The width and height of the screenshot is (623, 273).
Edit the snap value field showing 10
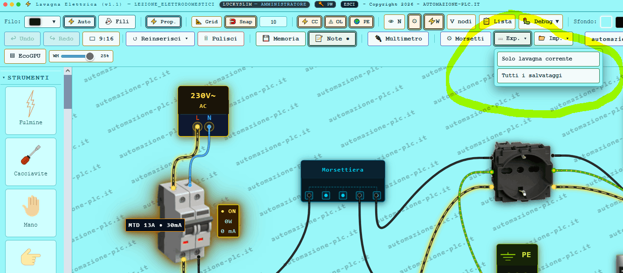273,22
